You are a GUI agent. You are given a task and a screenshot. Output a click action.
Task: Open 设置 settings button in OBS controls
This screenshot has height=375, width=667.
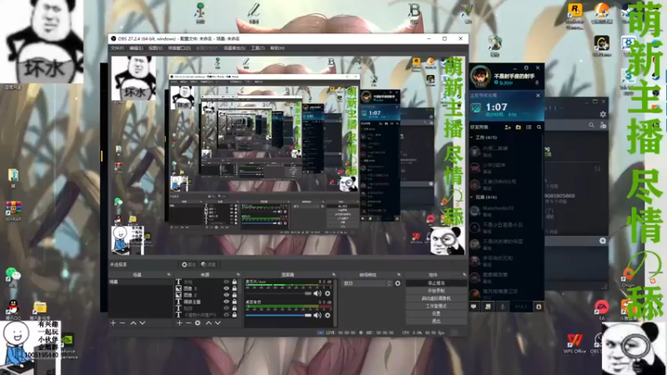tap(436, 314)
